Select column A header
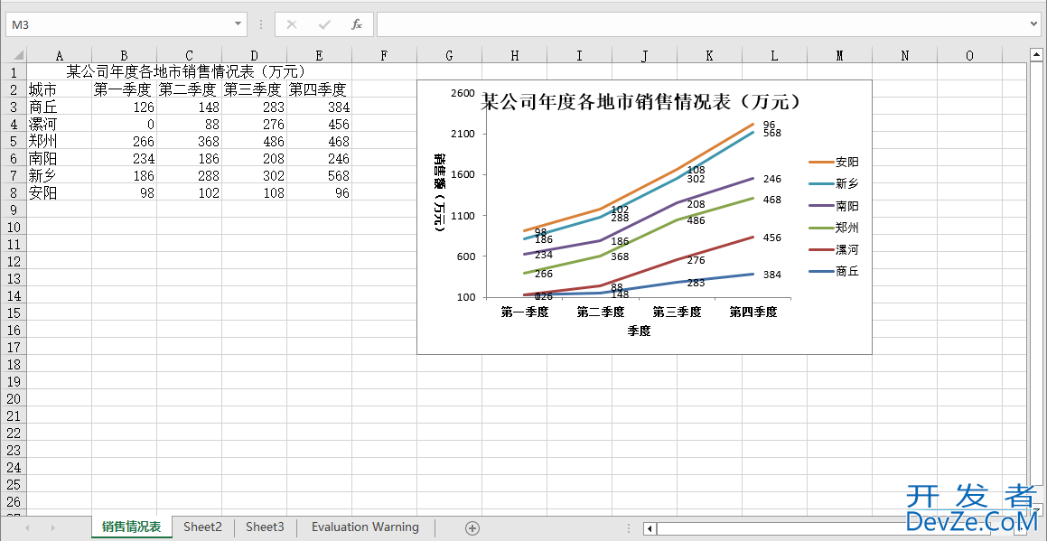Image resolution: width=1047 pixels, height=541 pixels. [x=60, y=55]
